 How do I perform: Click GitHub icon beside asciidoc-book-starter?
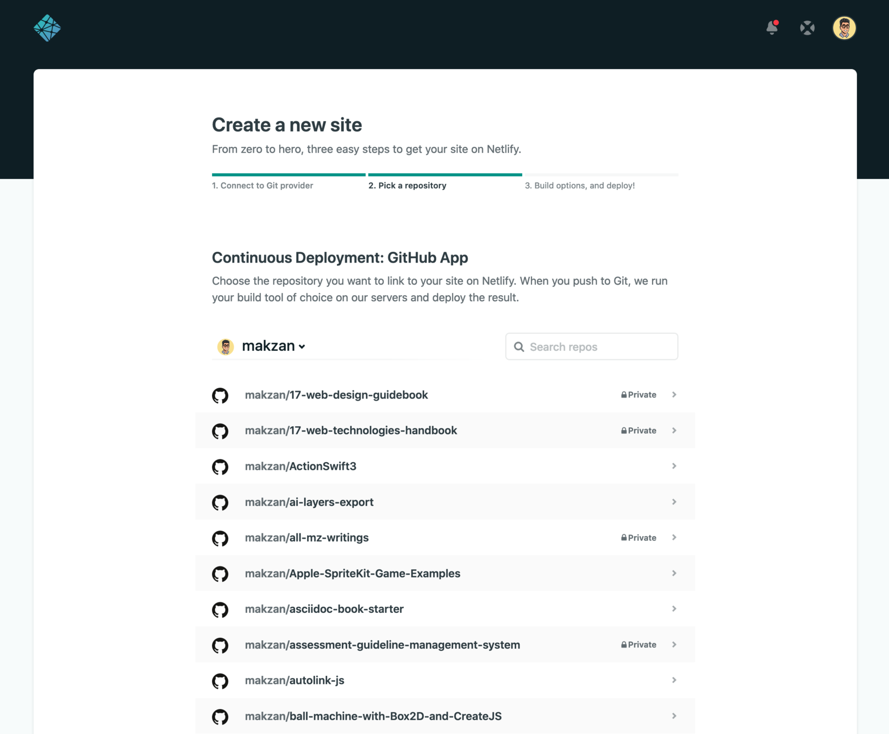(220, 609)
